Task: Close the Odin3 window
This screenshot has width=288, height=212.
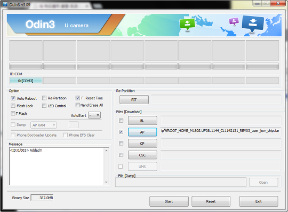Action: click(x=278, y=3)
